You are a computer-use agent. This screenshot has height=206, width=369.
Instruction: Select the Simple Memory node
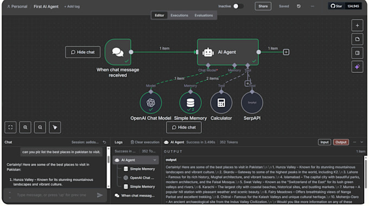(x=190, y=103)
